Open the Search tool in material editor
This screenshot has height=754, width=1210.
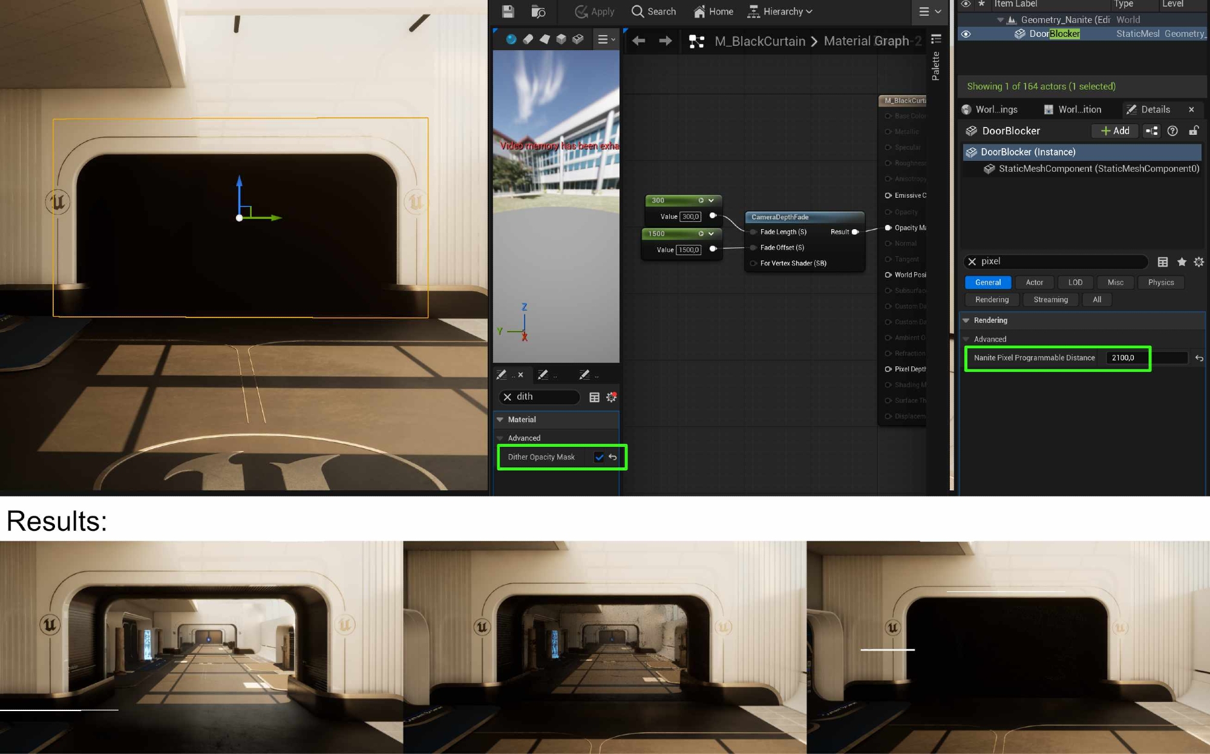pos(653,11)
